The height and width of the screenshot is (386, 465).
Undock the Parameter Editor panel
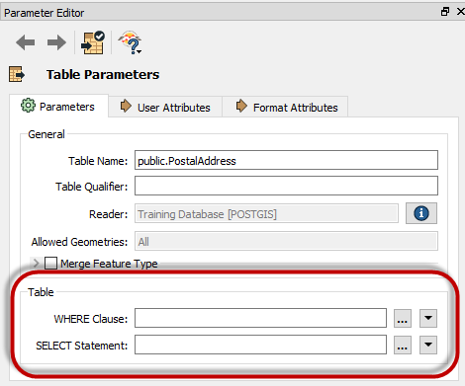445,12
